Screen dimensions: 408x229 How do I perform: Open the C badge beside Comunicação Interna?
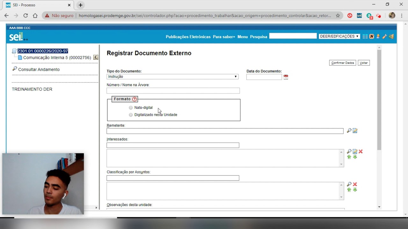click(x=96, y=58)
